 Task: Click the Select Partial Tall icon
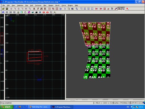41,9
